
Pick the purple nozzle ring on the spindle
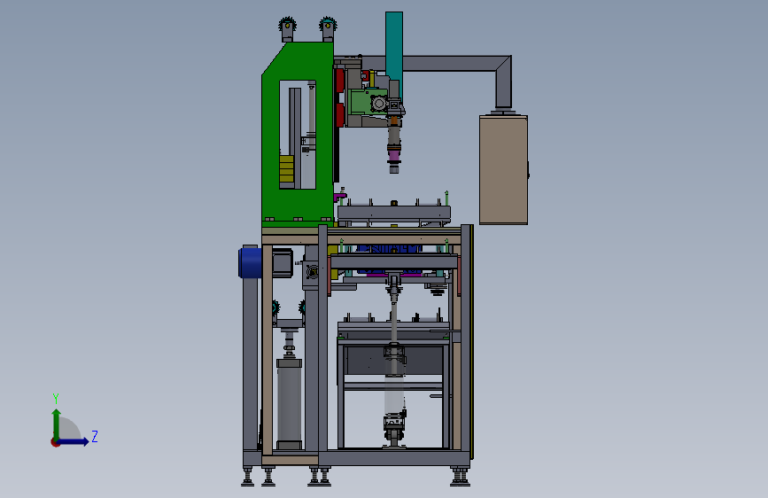tap(394, 156)
